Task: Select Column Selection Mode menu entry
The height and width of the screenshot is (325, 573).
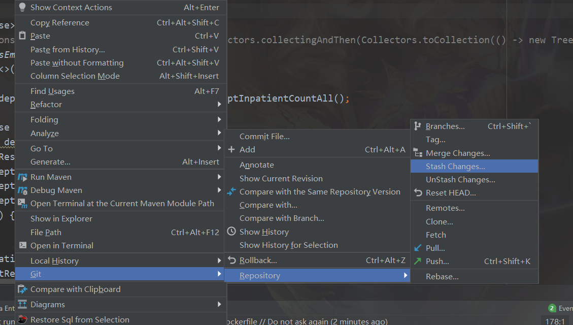Action: pyautogui.click(x=75, y=76)
